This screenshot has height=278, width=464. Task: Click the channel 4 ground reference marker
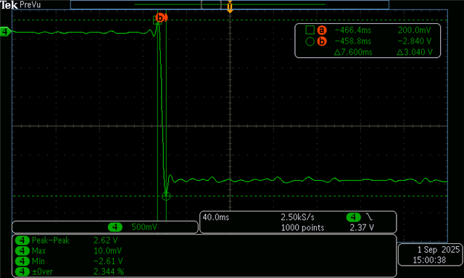(x=5, y=32)
